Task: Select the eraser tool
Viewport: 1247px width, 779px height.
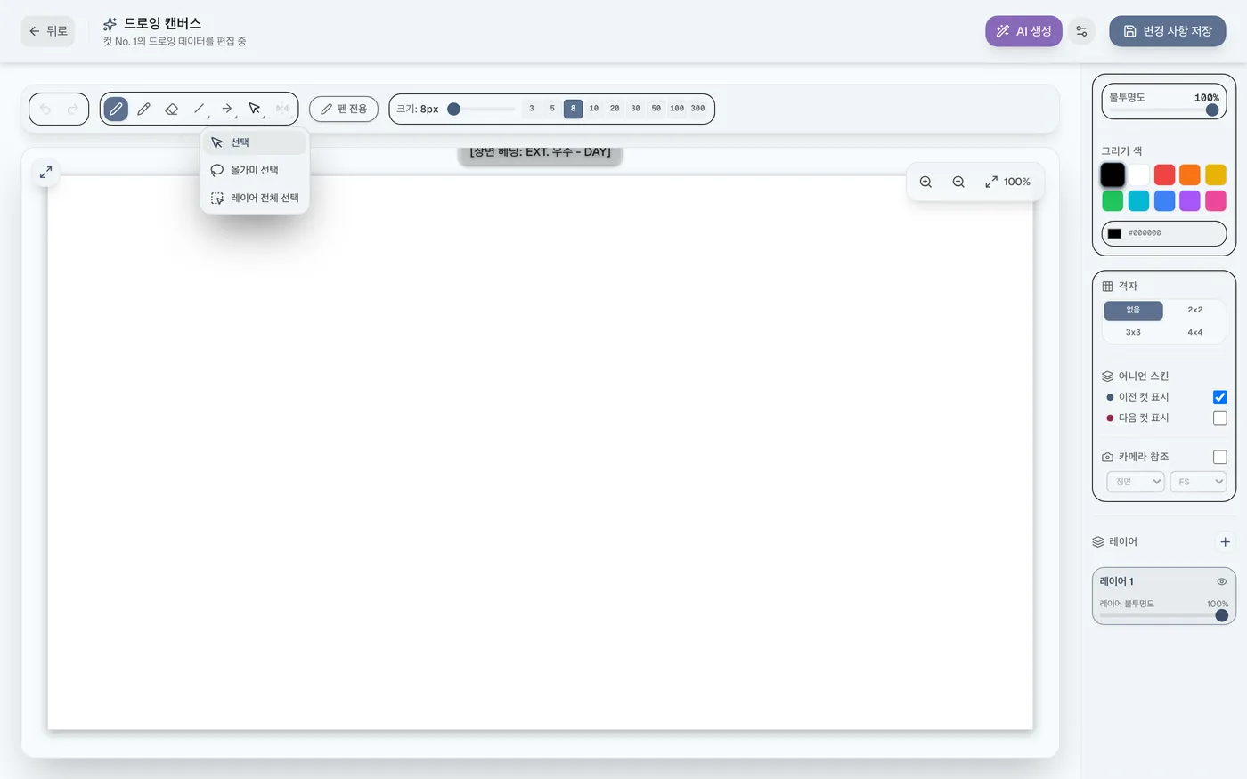Action: point(171,109)
